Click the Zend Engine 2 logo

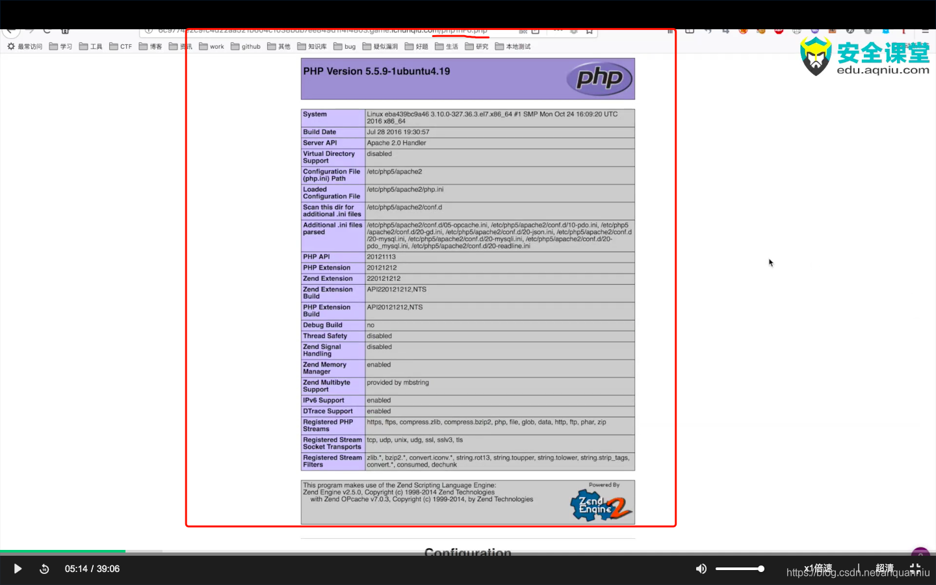(x=601, y=504)
